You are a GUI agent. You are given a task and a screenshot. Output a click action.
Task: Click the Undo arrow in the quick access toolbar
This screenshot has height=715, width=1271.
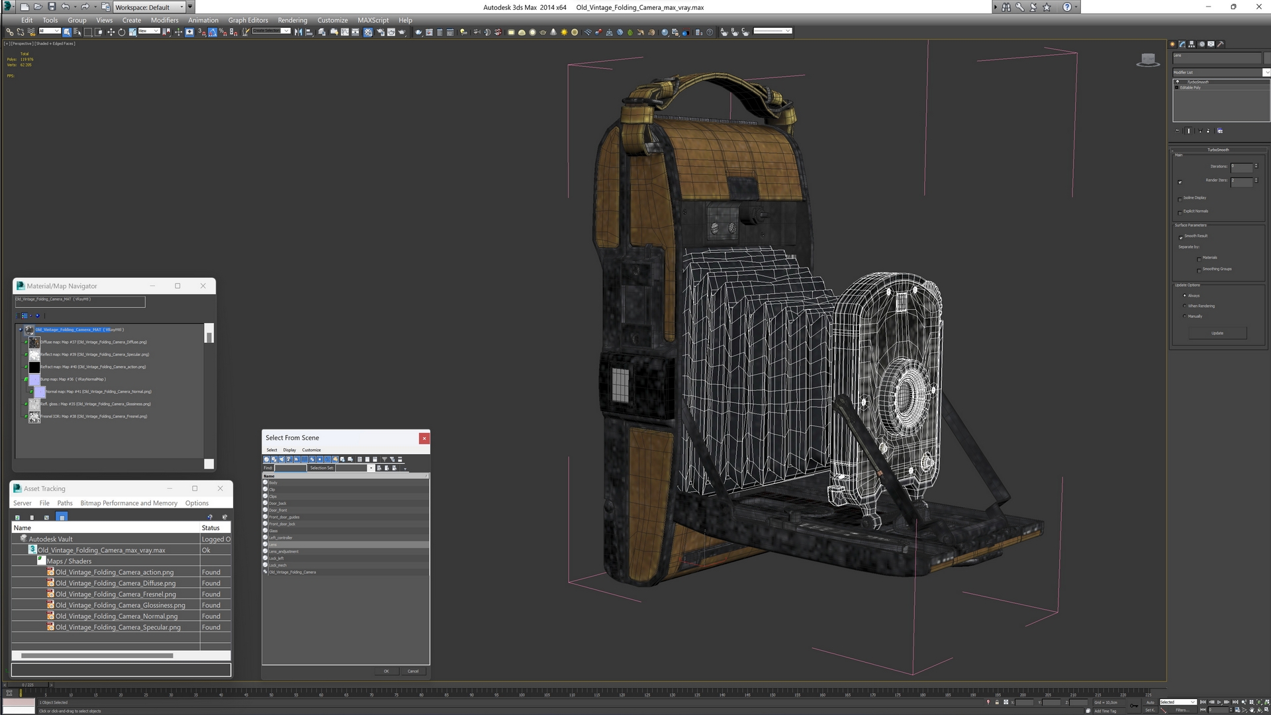tap(66, 7)
